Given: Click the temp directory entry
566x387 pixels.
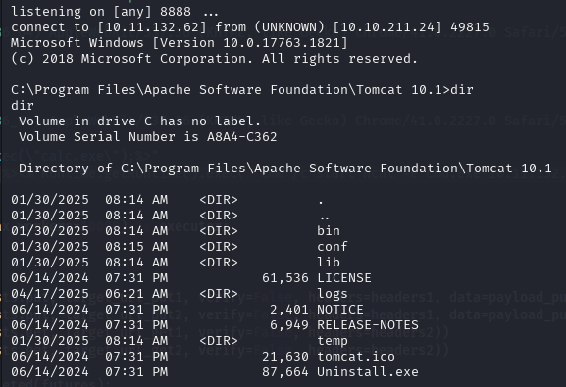Looking at the screenshot, I should click(333, 341).
